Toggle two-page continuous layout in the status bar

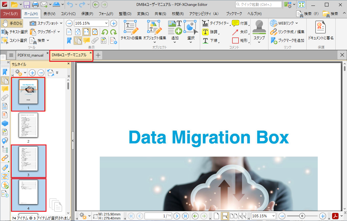(242, 216)
